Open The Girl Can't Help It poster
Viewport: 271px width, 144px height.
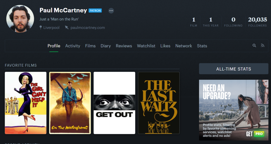(x=26, y=103)
